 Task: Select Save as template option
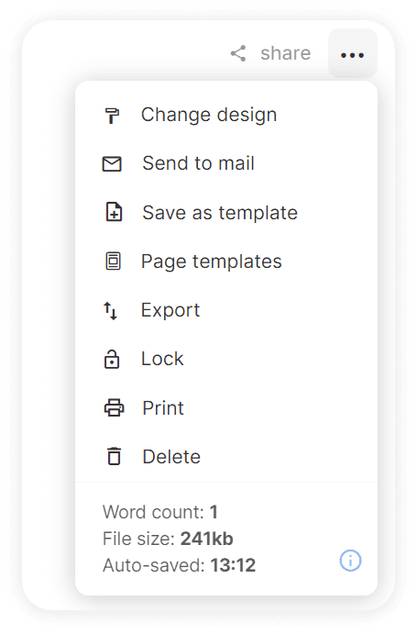point(226,213)
